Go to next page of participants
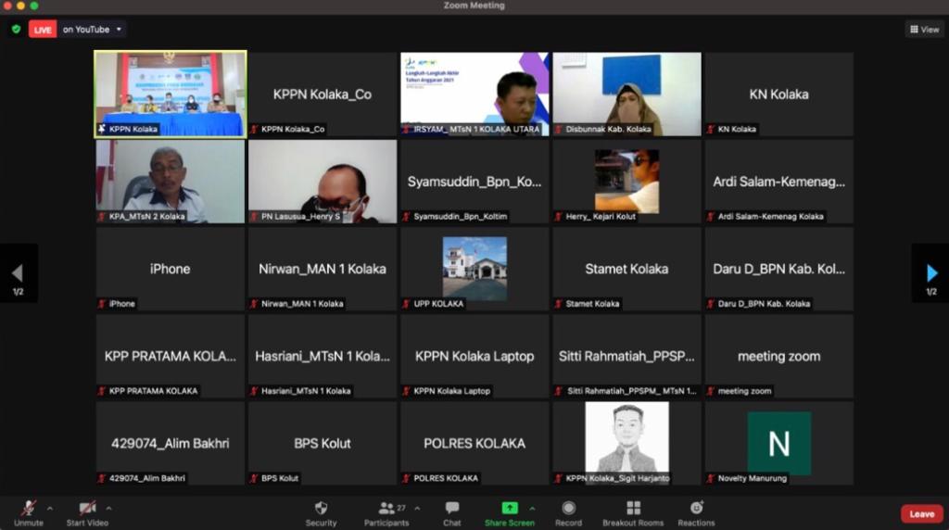 pyautogui.click(x=931, y=273)
